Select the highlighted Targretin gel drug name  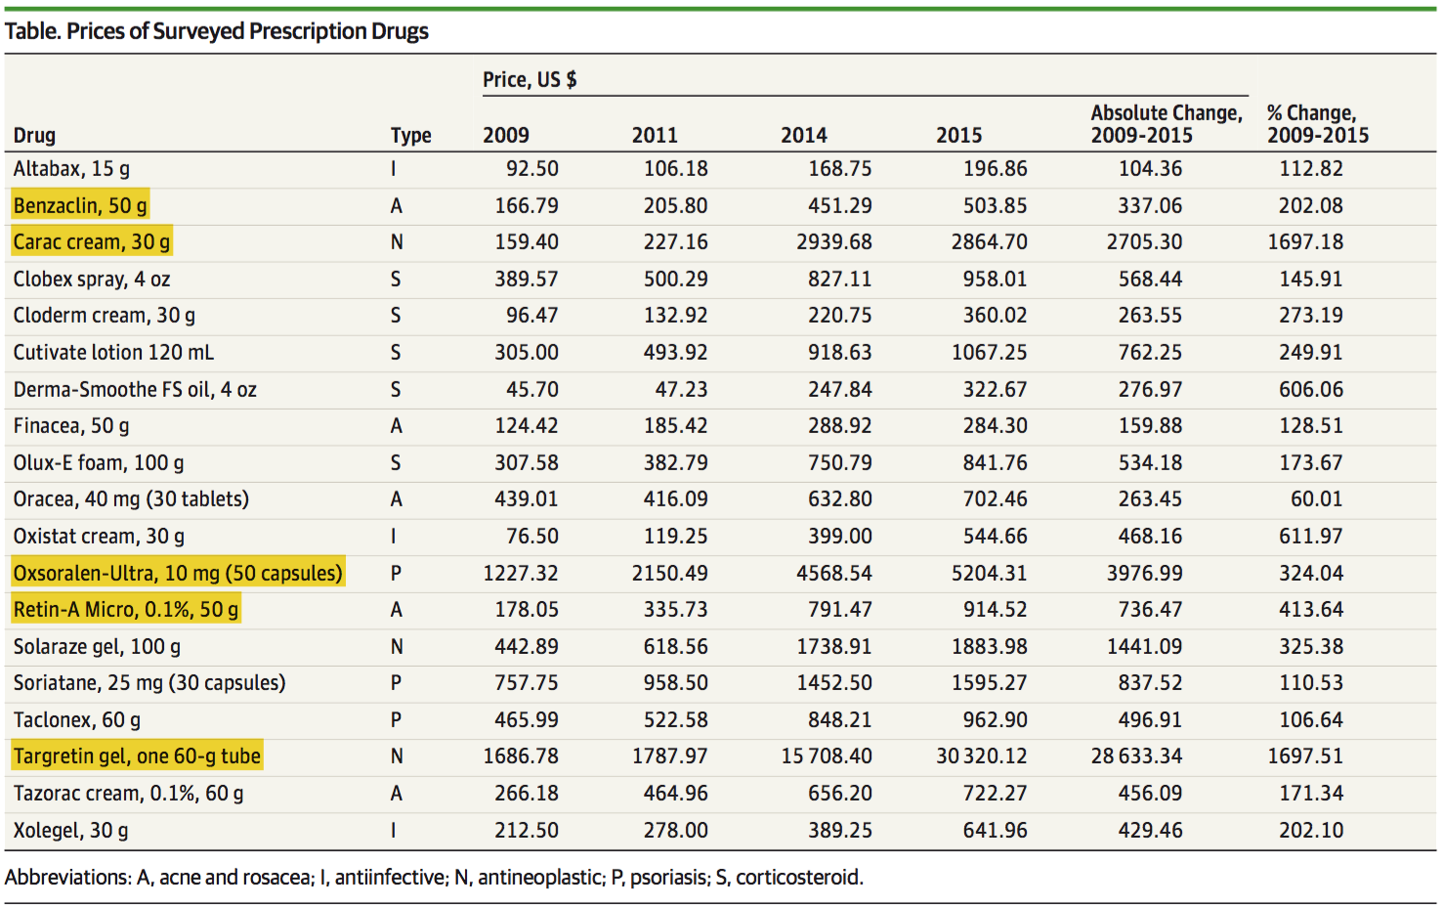point(137,757)
